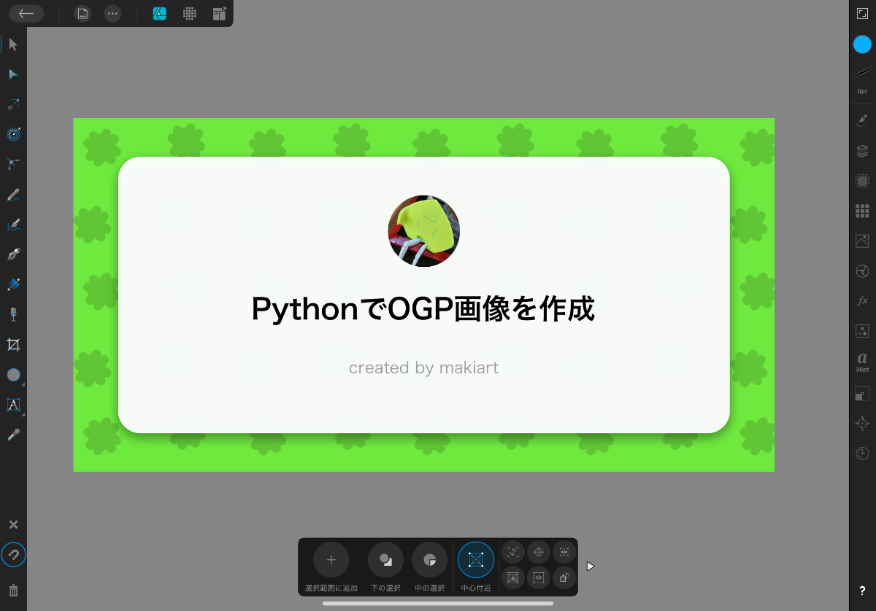Select the Ellipse shape tool
This screenshot has height=611, width=876.
[13, 375]
